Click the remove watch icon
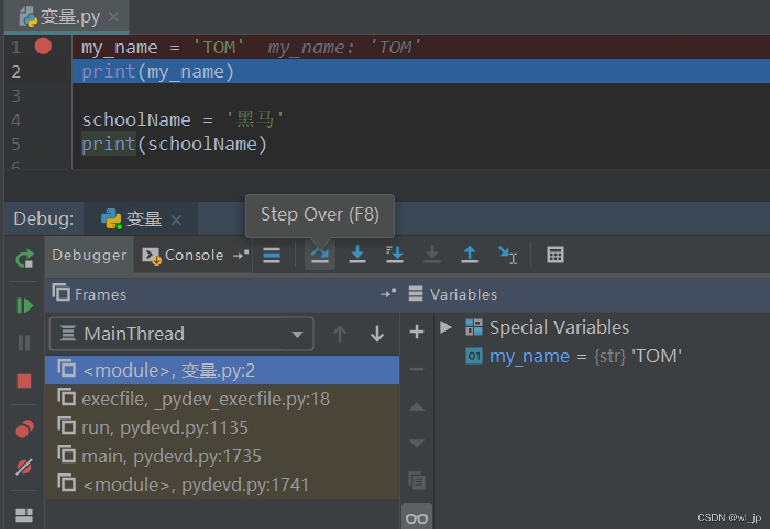The height and width of the screenshot is (529, 770). pyautogui.click(x=417, y=369)
